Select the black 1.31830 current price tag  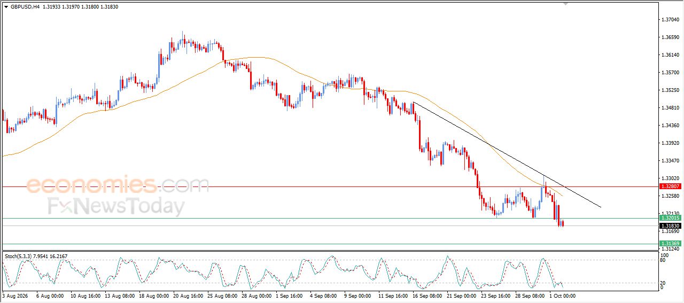(x=670, y=226)
